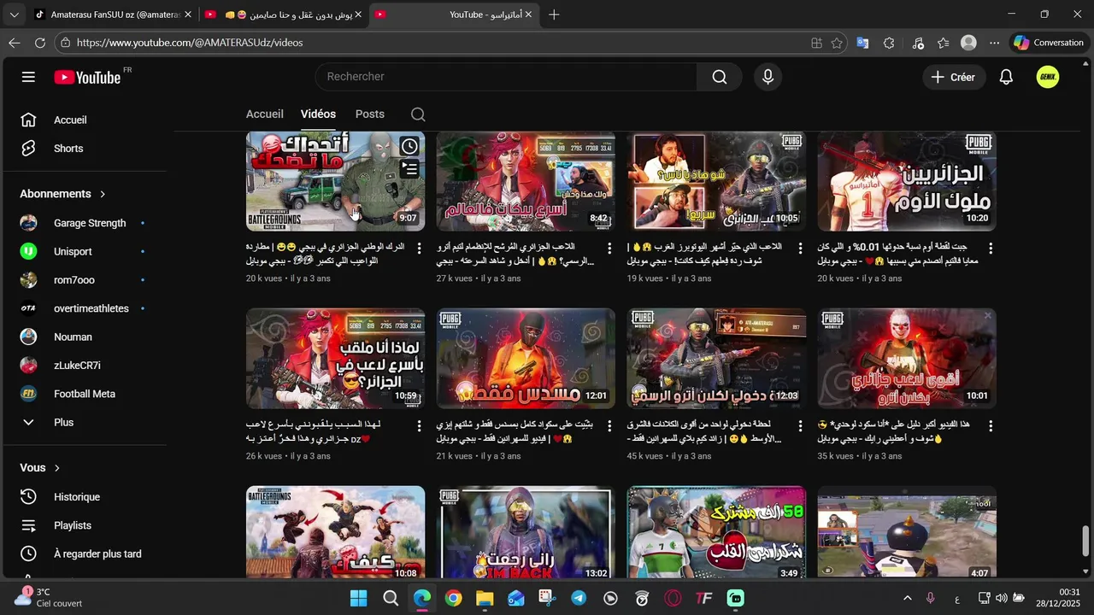Click the page vertical scrollbar thumb
This screenshot has width=1094, height=615.
[1086, 540]
